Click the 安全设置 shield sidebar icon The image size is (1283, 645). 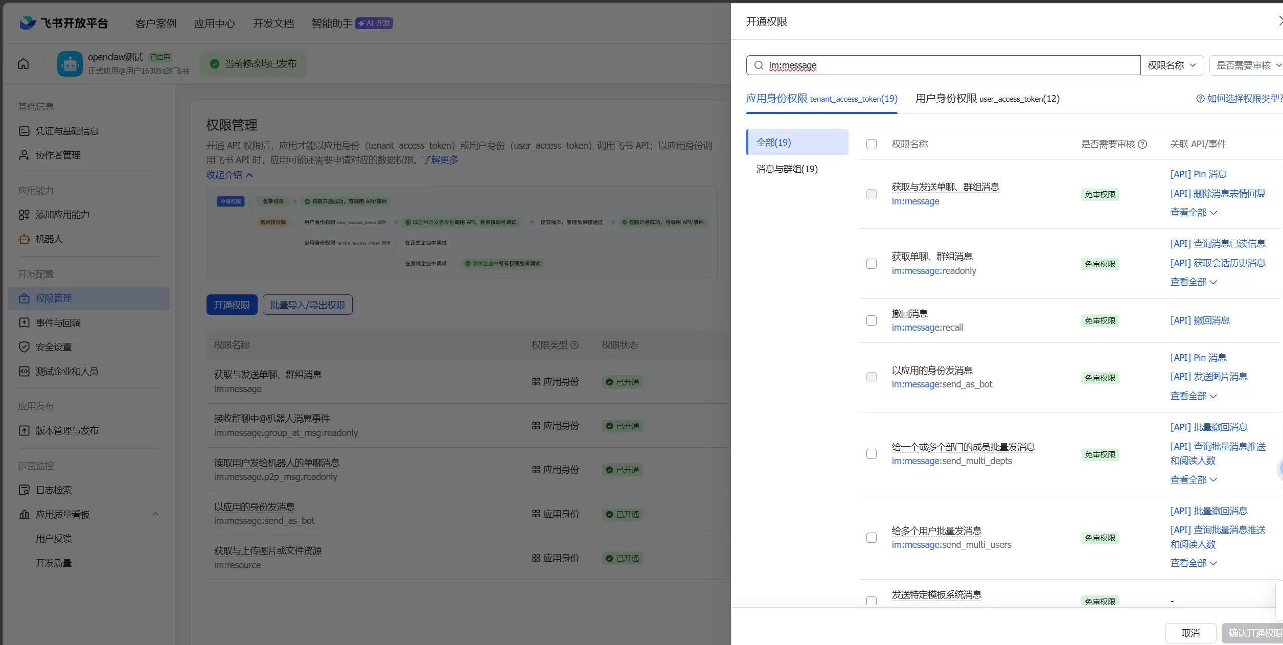(x=24, y=347)
